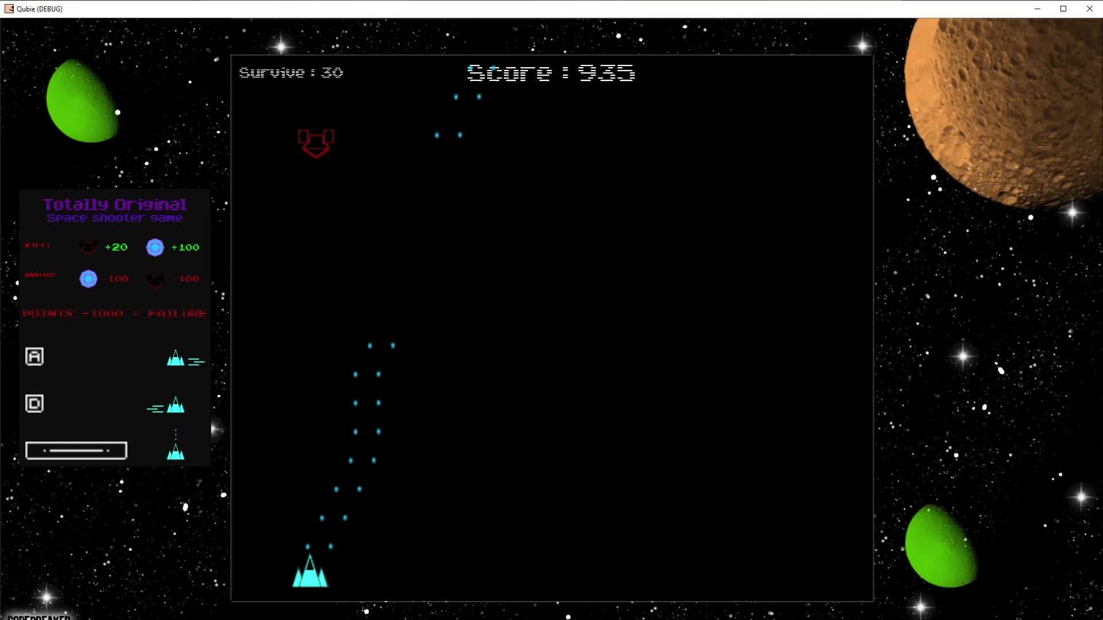This screenshot has height=620, width=1103.
Task: Maximize the Qubie window
Action: click(1063, 9)
